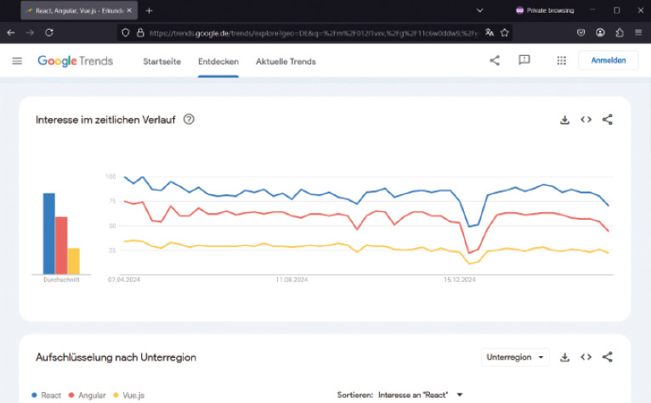Screen dimensions: 651x403
Task: Click the Private browsing indicator
Action: click(545, 11)
